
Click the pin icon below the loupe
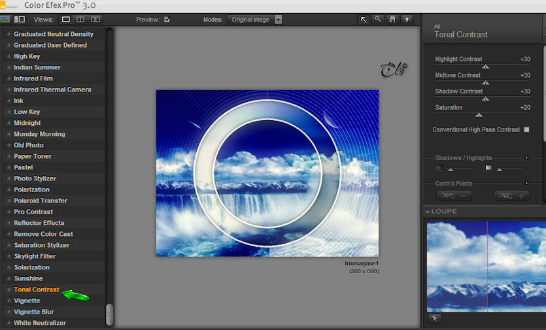coord(435,318)
